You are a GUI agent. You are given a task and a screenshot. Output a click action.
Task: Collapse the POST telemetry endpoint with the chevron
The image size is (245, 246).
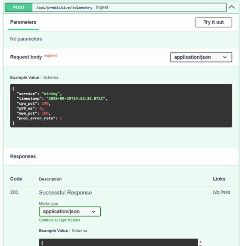coord(232,7)
